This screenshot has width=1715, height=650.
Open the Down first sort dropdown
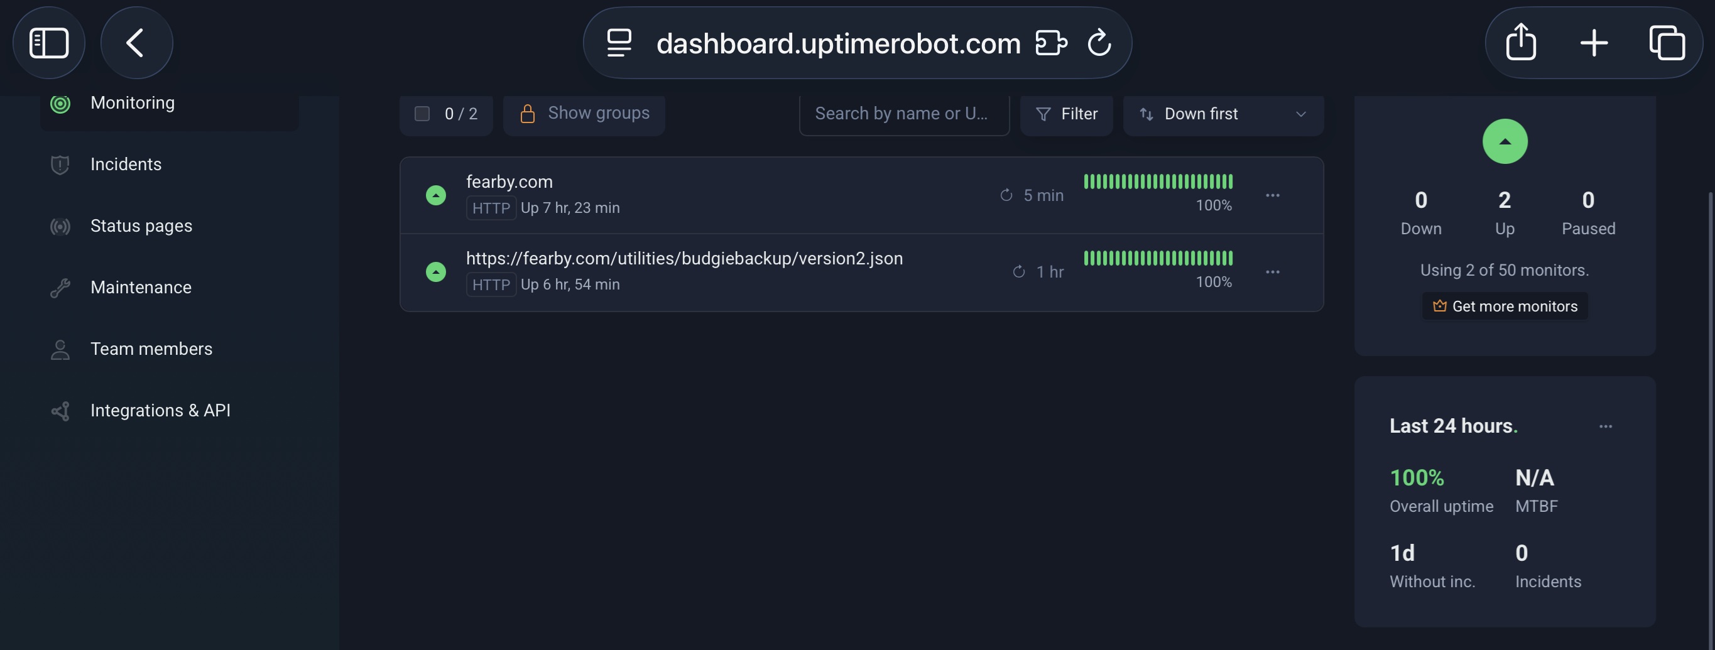1223,114
